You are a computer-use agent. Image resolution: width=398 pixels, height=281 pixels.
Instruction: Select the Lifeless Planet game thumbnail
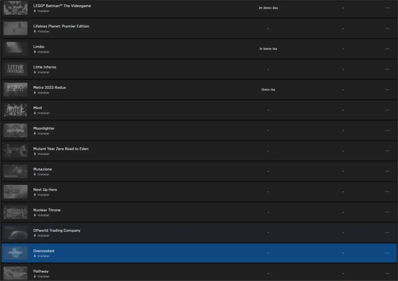(16, 28)
